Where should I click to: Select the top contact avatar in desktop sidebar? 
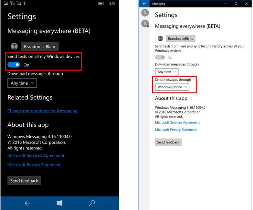coord(145,13)
